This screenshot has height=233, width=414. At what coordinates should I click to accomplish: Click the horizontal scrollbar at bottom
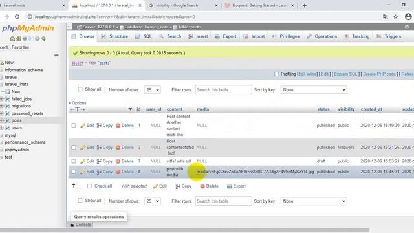[x=185, y=230]
